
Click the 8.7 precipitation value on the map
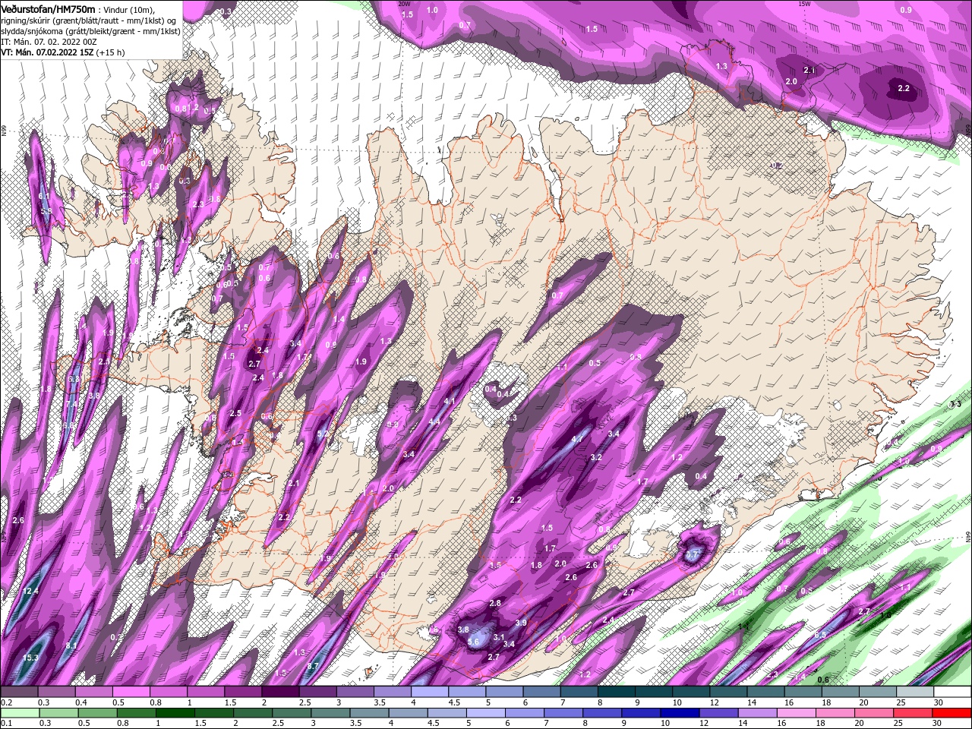coord(313,666)
